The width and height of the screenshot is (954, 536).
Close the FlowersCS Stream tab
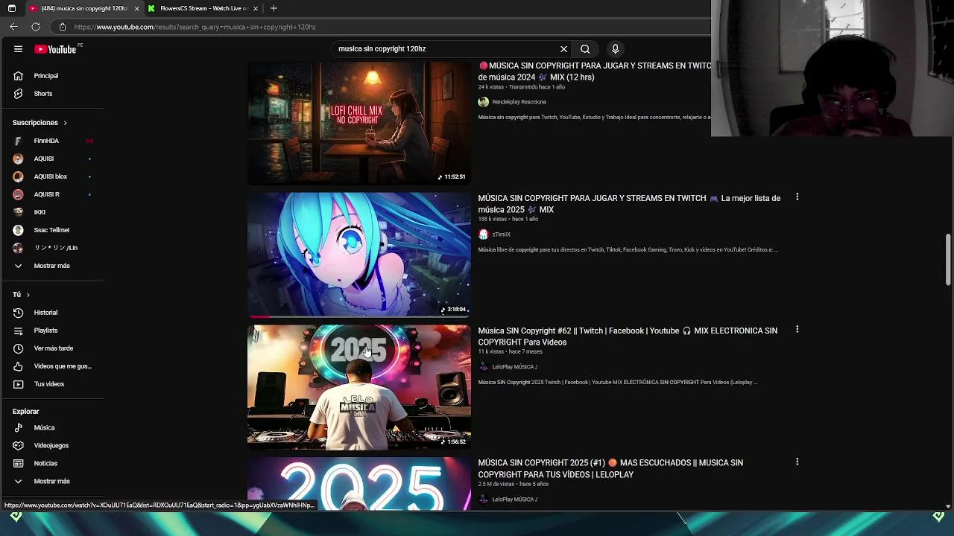tap(256, 8)
